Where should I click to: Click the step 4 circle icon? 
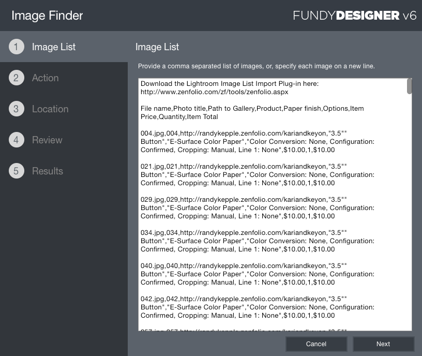17,140
